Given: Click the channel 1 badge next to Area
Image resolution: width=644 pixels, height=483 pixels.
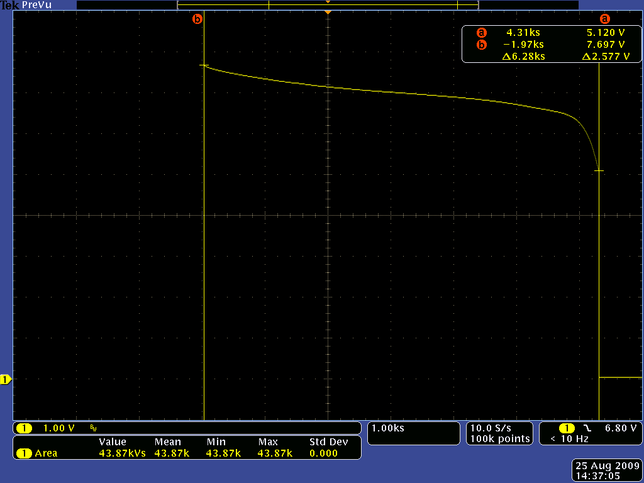Looking at the screenshot, I should pos(24,453).
